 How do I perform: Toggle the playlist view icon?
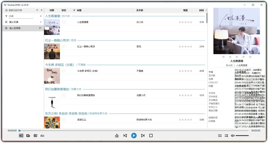pyautogui.click(x=21, y=136)
